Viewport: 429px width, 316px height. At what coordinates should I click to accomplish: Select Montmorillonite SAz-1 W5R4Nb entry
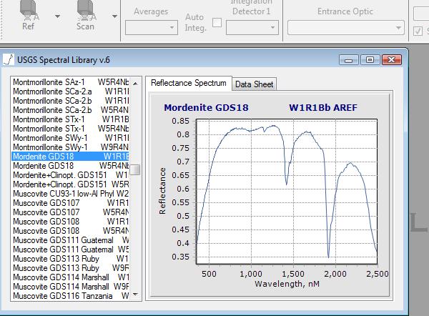click(71, 82)
